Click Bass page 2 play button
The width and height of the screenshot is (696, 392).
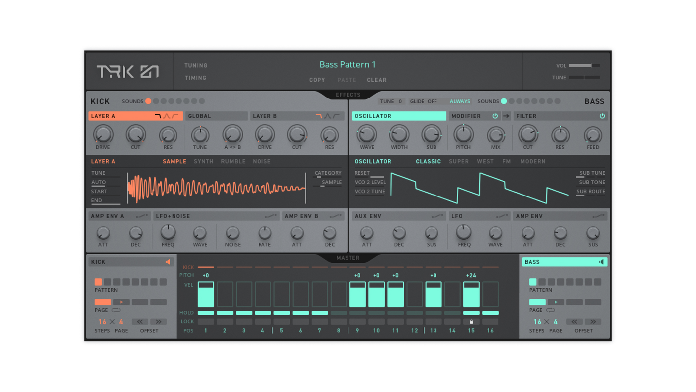(556, 302)
